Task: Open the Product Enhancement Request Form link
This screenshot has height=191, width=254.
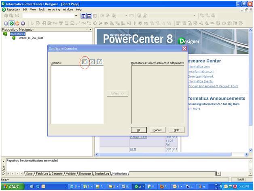Action: click(x=213, y=86)
